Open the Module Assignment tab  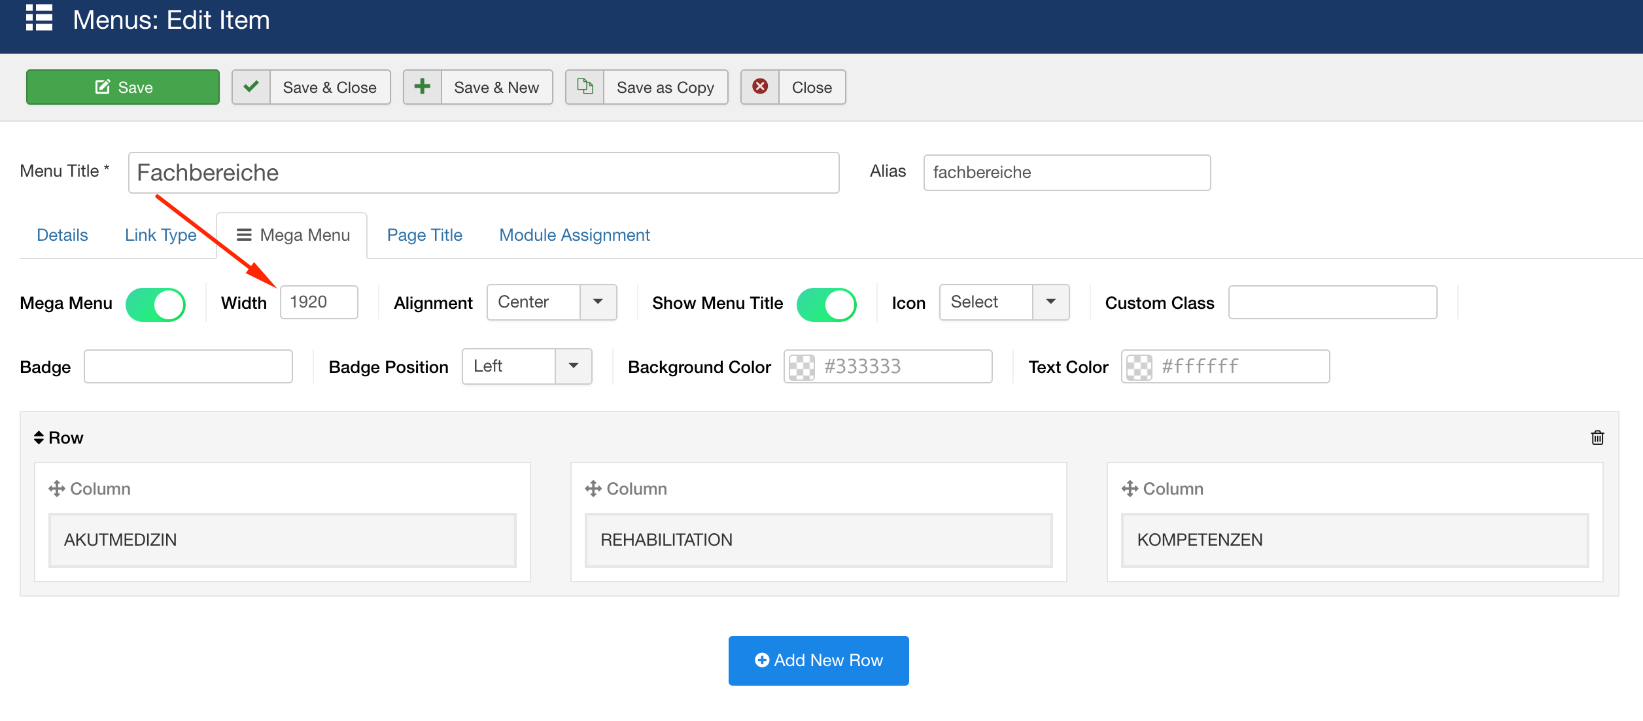(574, 235)
